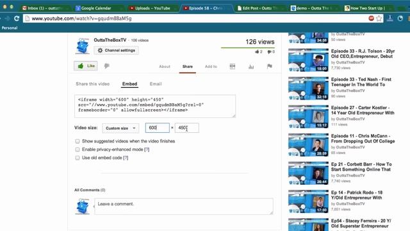Click the embed height field showing 450
The height and width of the screenshot is (231, 410).
[x=186, y=128]
